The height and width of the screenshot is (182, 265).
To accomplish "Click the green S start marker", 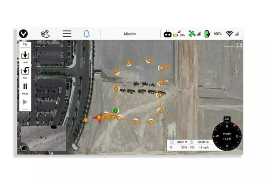I will (116, 110).
